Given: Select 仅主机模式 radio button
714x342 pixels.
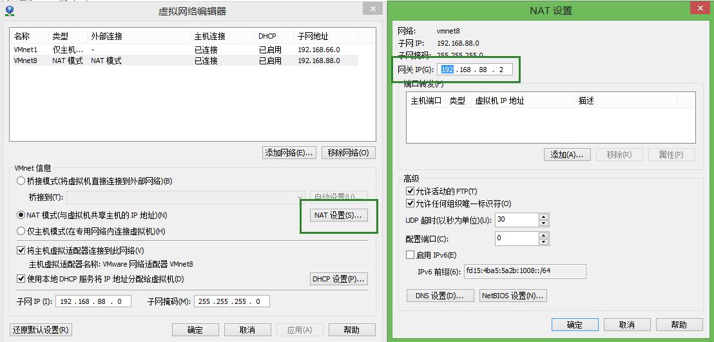Looking at the screenshot, I should click(21, 231).
